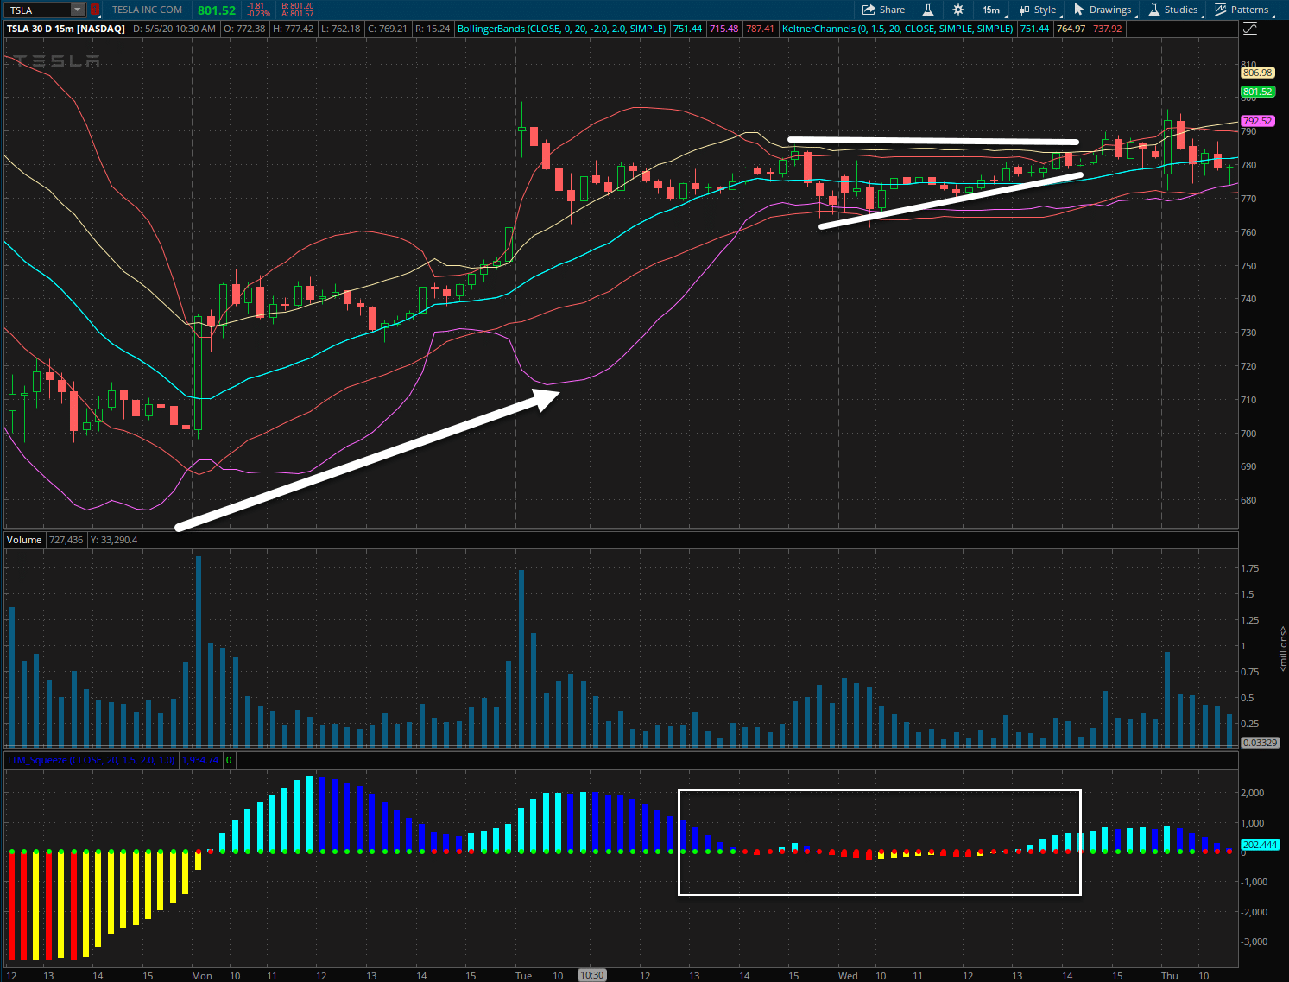
Task: Click the Volume panel label
Action: click(24, 540)
